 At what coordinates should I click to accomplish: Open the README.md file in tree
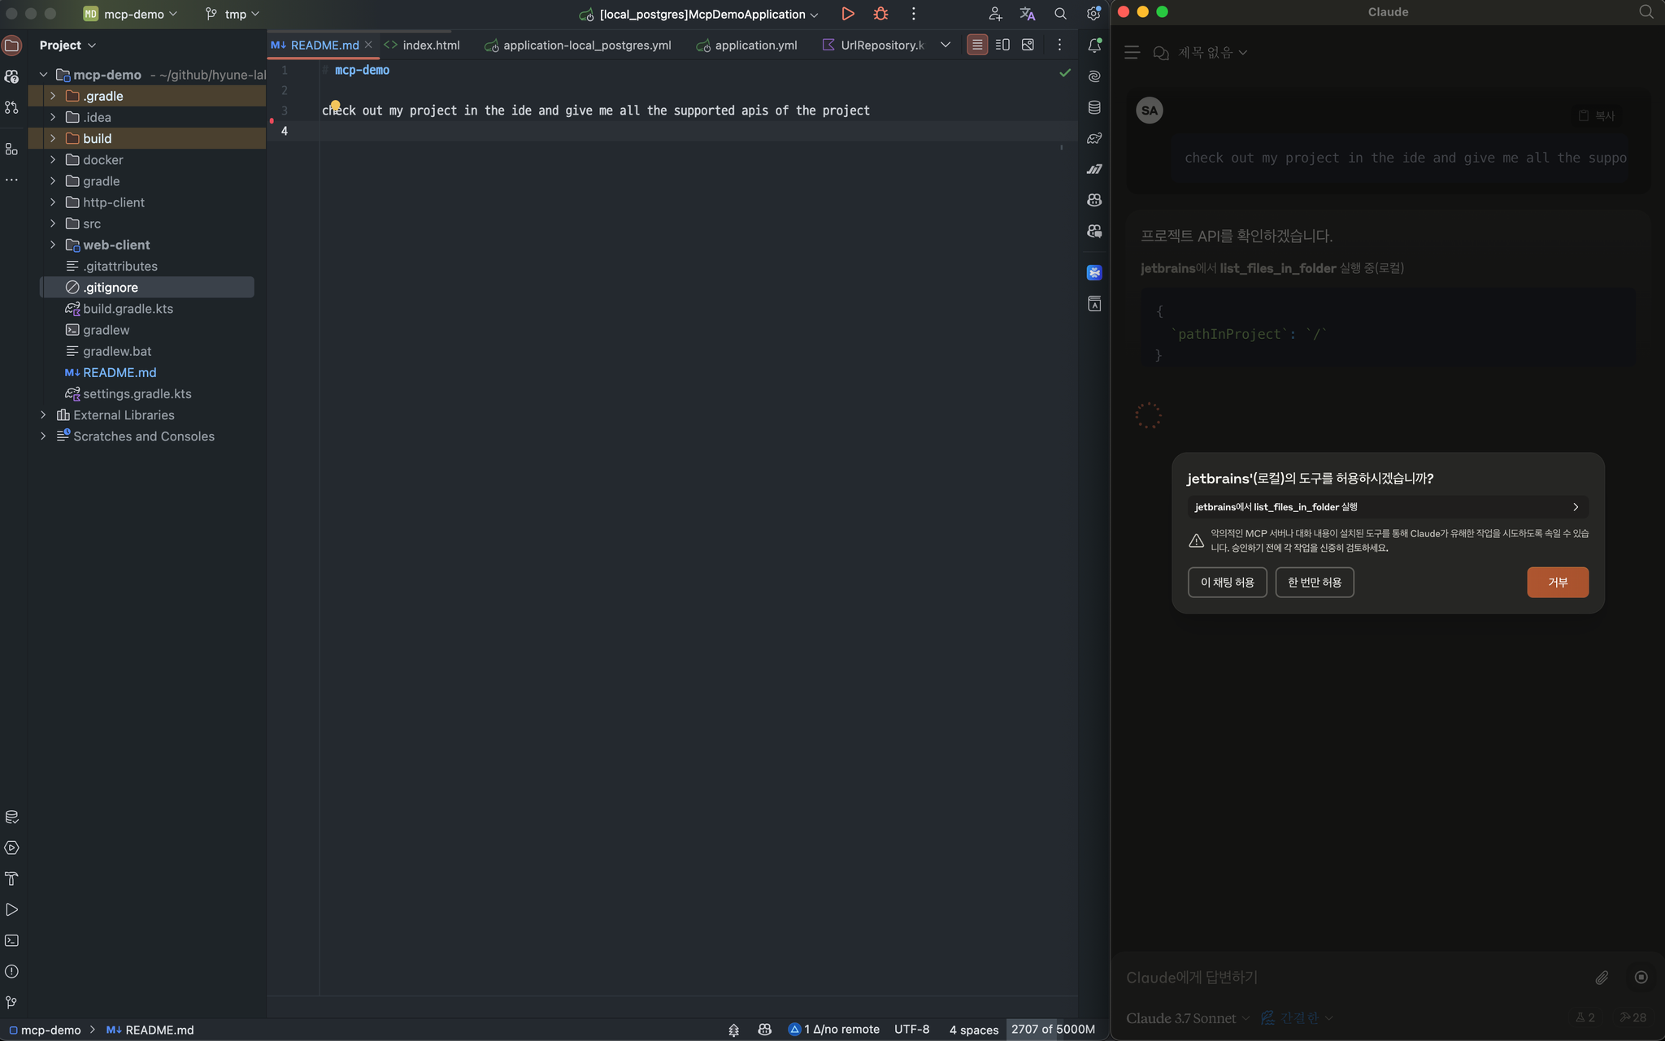click(x=120, y=372)
